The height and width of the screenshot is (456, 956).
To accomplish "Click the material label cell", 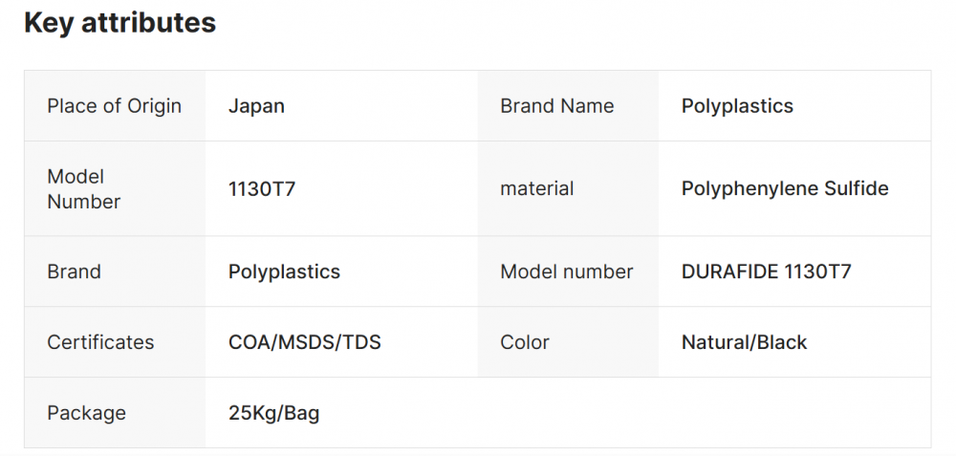I will (536, 189).
